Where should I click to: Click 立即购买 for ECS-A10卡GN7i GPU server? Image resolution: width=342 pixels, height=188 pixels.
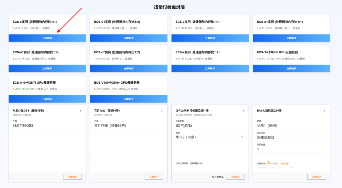tap(47, 99)
